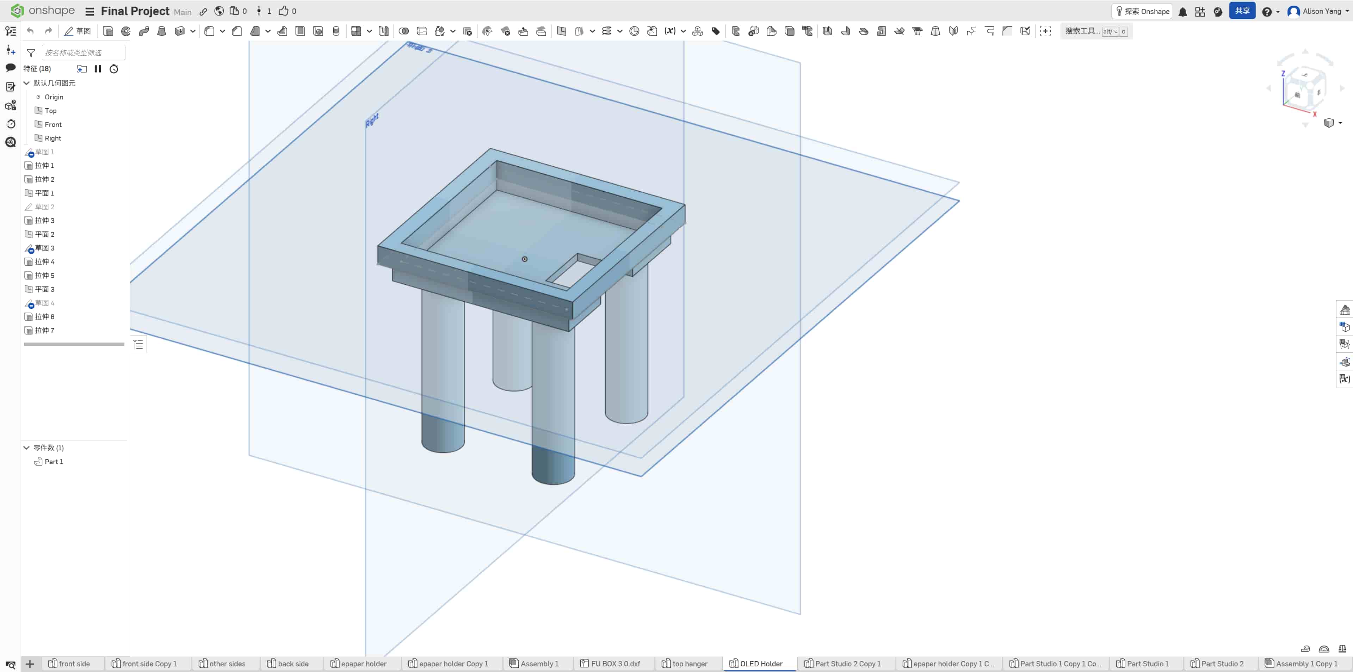
Task: Select the Shell tool
Action: coord(300,31)
